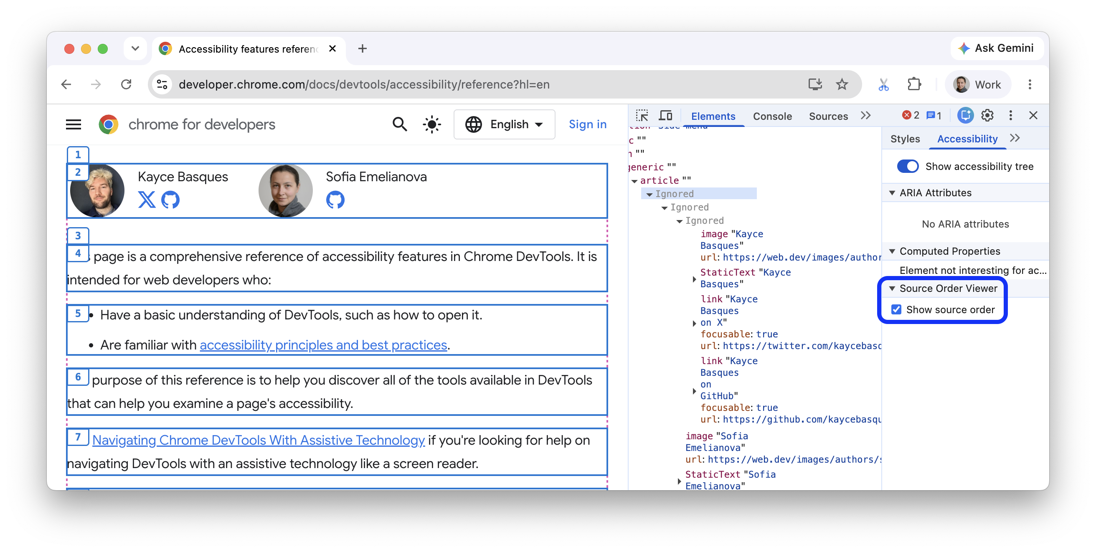Viewport: 1096px width, 552px height.
Task: Bookmark this page with the star icon
Action: pos(842,84)
